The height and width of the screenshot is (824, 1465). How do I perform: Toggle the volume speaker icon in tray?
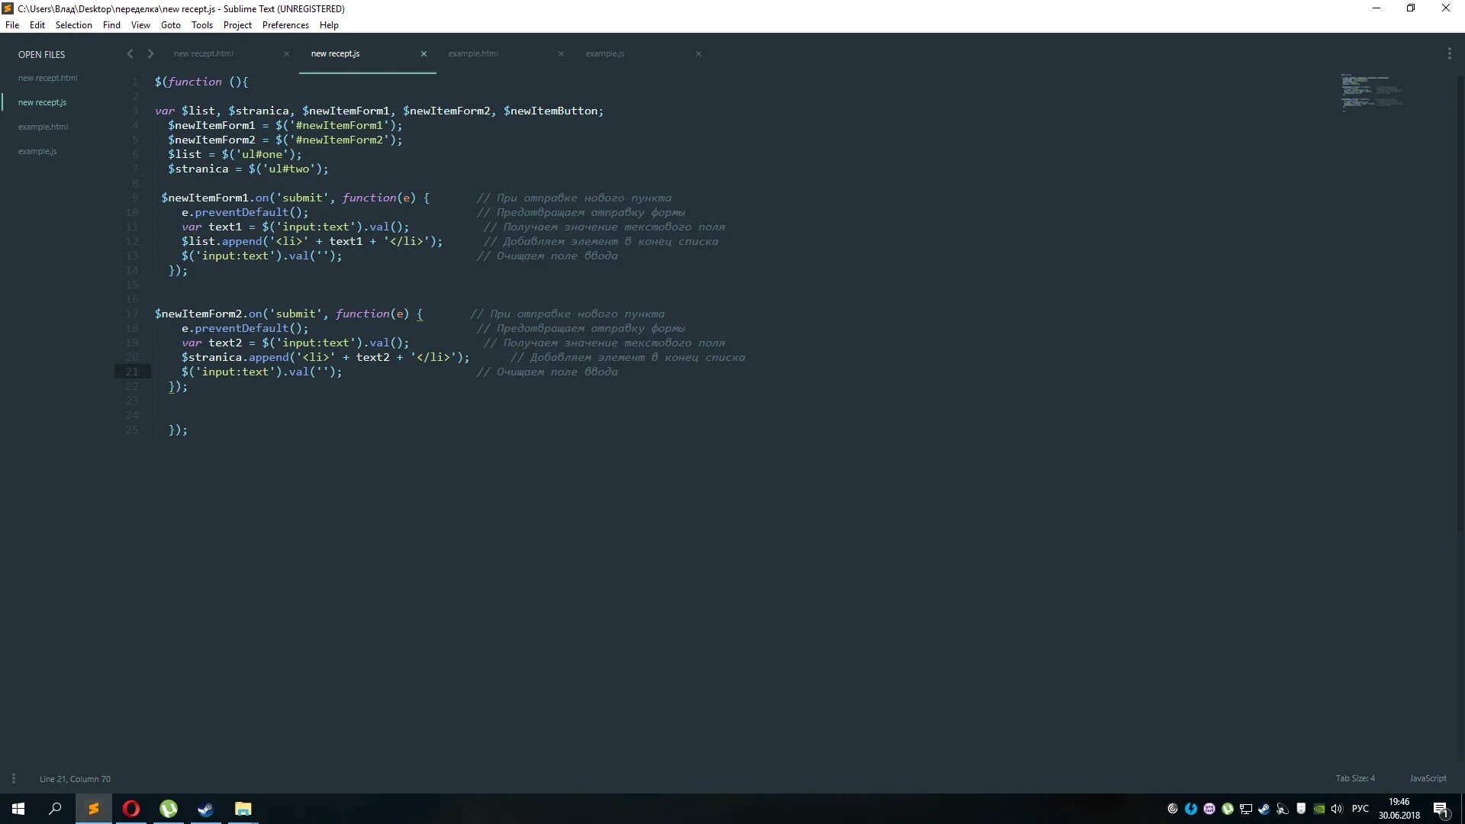tap(1337, 809)
